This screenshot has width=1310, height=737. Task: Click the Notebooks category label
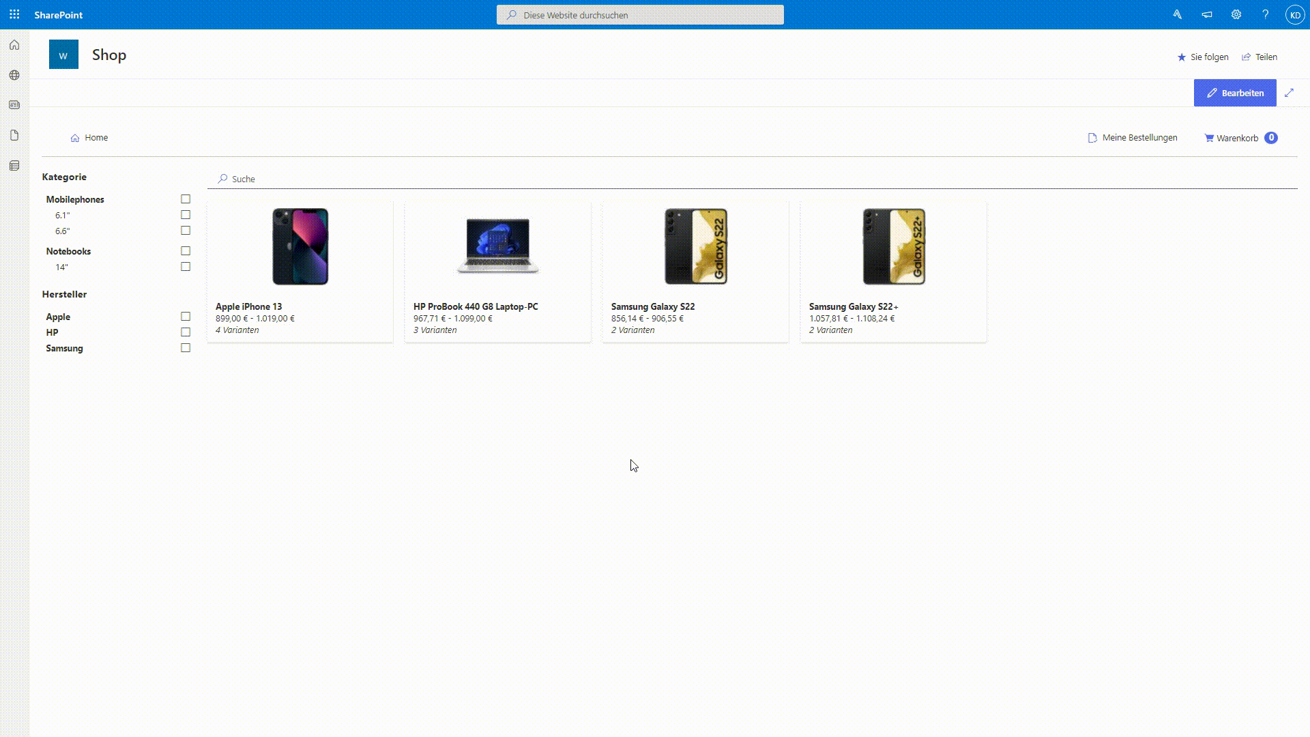click(x=68, y=251)
